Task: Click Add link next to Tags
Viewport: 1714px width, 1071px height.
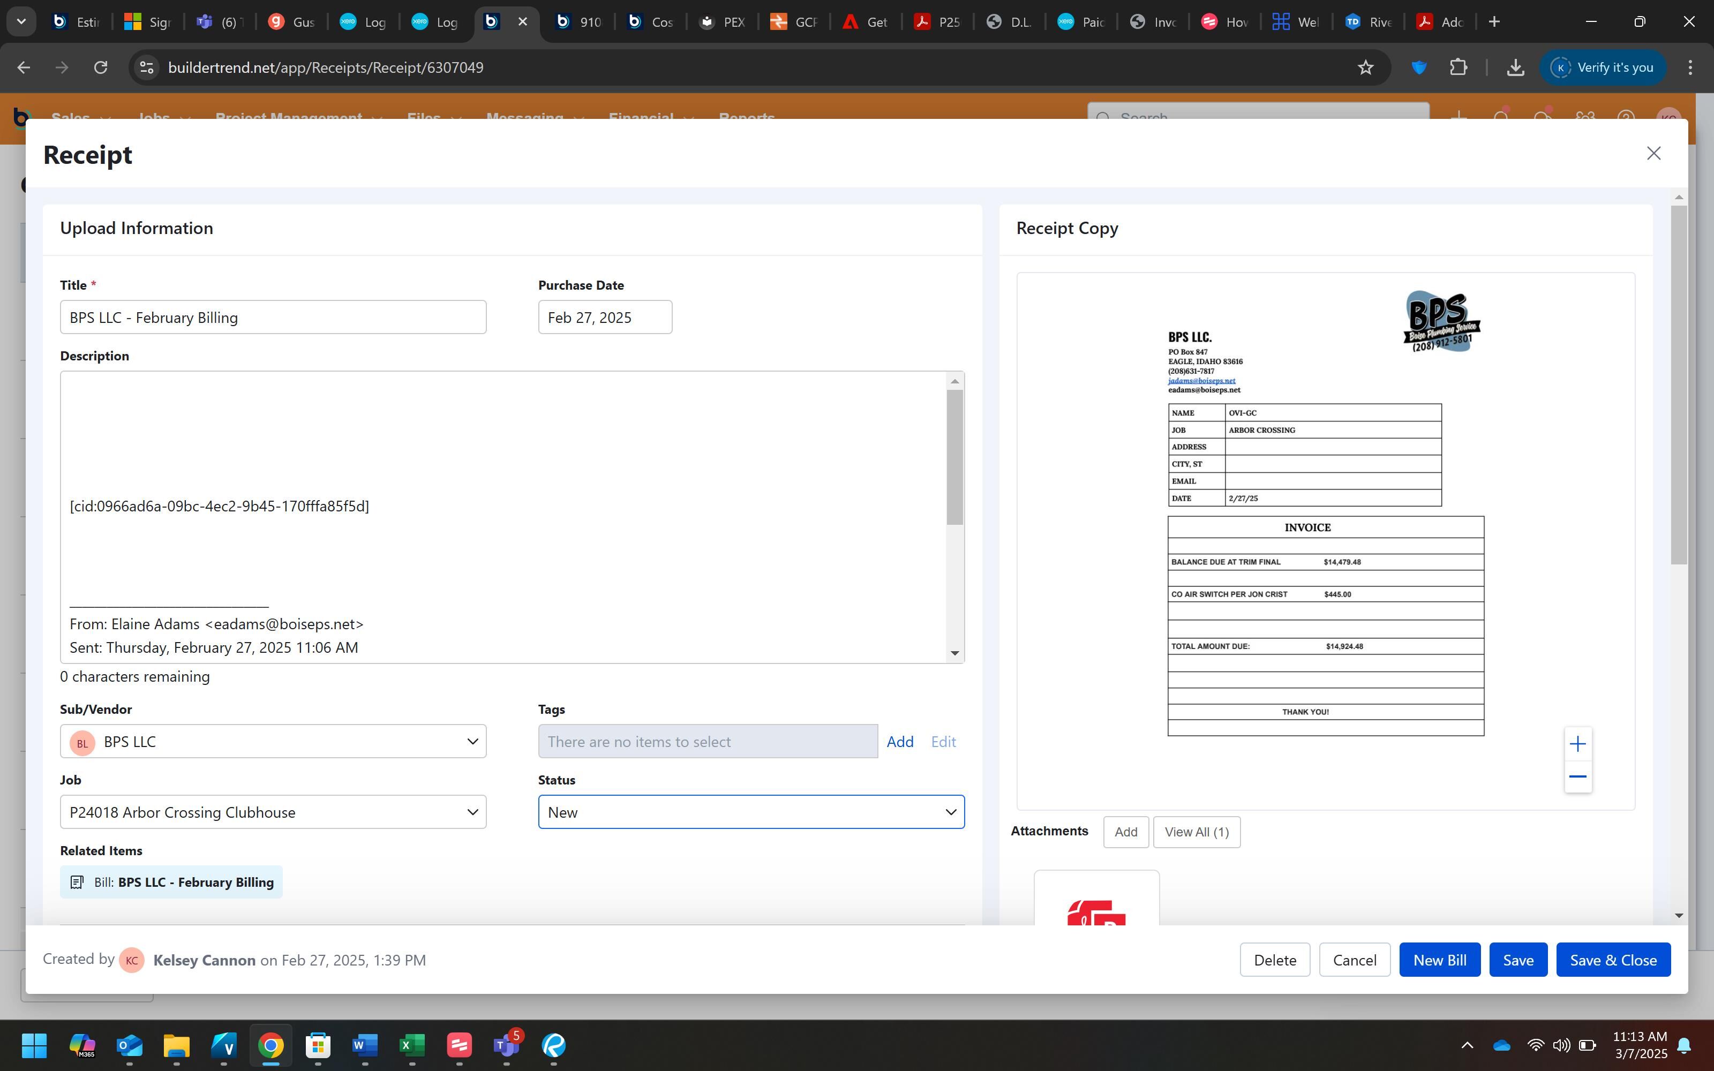Action: (x=899, y=742)
